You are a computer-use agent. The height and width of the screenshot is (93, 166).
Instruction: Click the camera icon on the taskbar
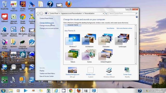pyautogui.click(x=86, y=91)
